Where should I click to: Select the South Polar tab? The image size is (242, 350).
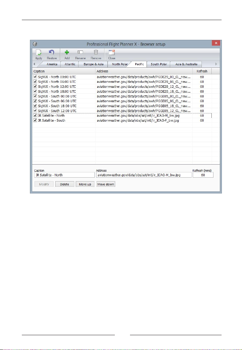point(159,64)
